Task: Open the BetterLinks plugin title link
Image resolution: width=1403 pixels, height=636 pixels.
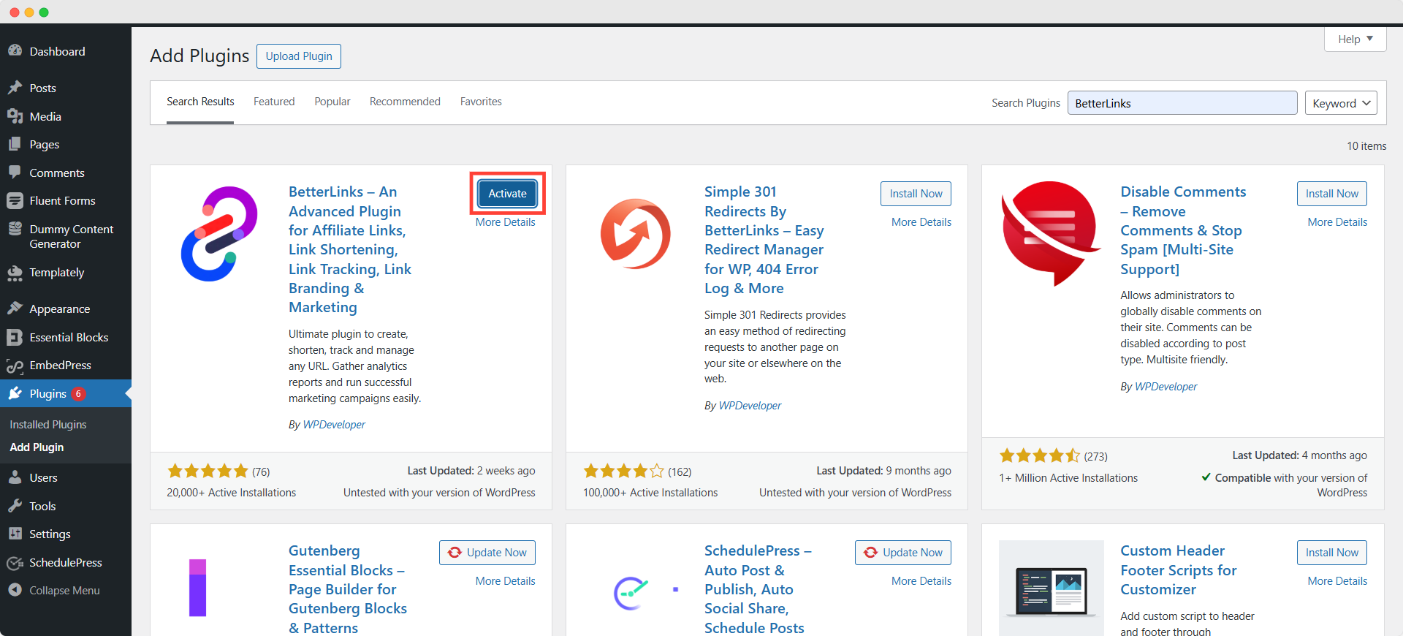Action: point(350,249)
